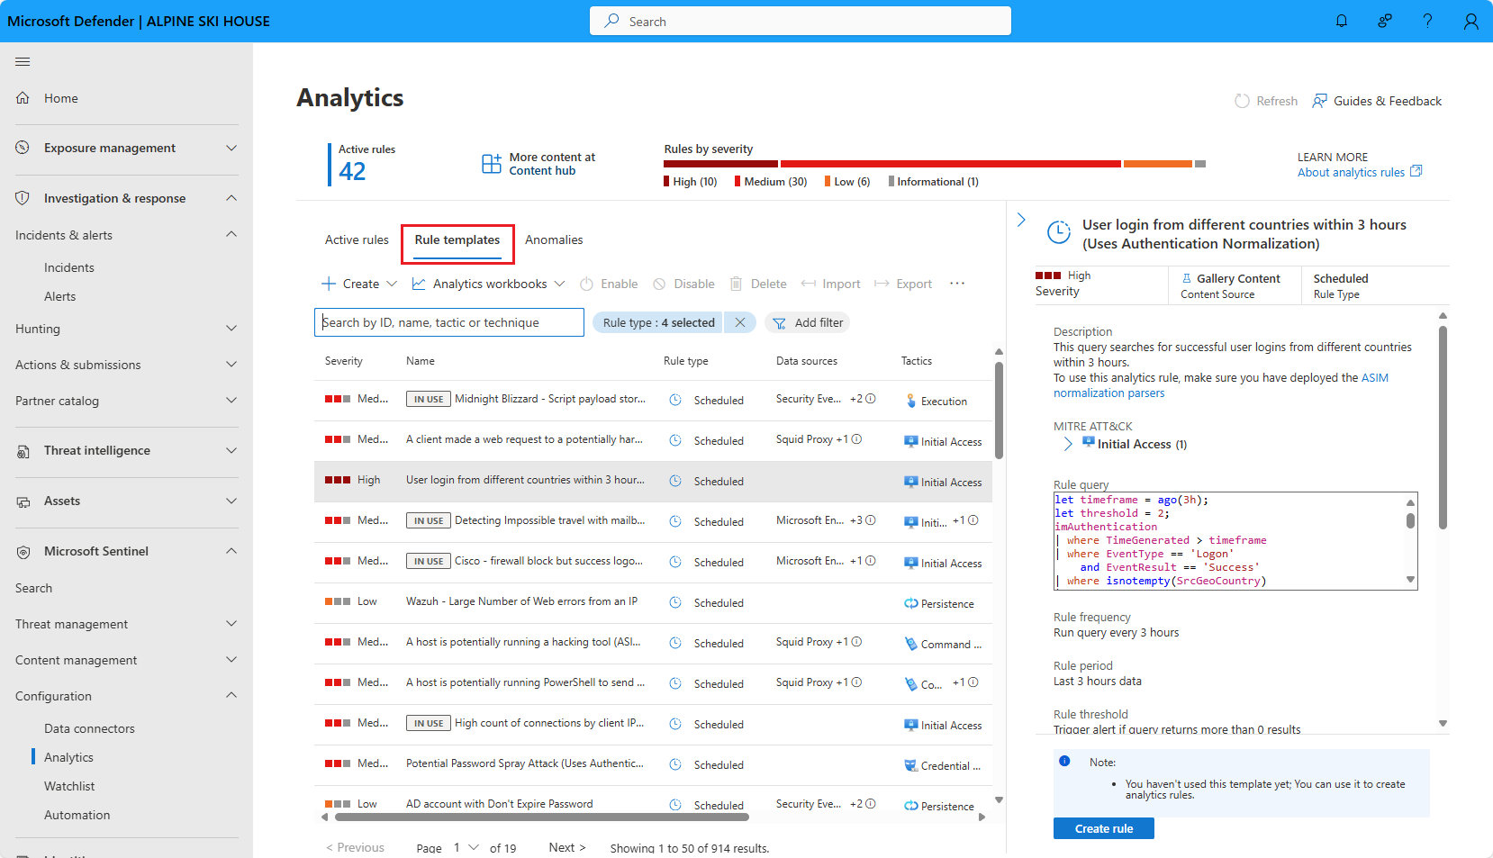Sort by the Severity column header

[344, 361]
